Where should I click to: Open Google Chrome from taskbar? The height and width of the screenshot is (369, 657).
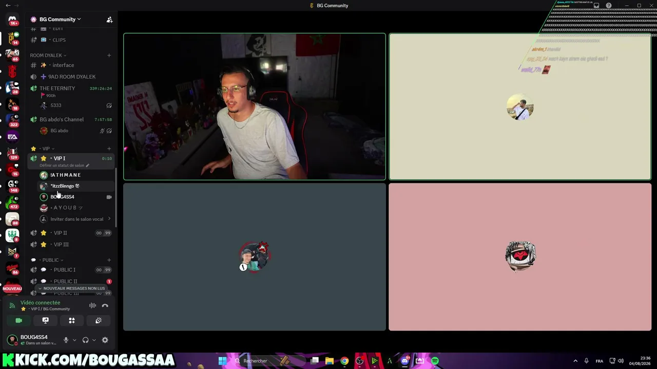point(344,361)
